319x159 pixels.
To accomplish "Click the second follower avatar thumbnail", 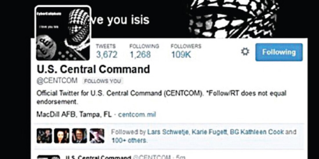I will (62, 136).
